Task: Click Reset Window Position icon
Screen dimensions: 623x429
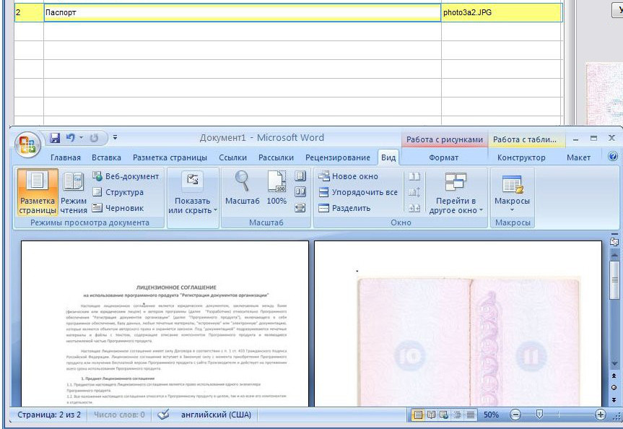Action: pos(414,208)
